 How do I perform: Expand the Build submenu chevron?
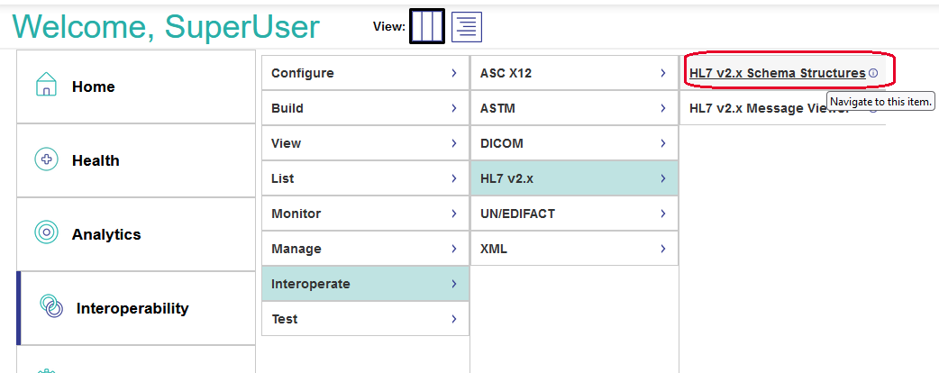pyautogui.click(x=454, y=108)
